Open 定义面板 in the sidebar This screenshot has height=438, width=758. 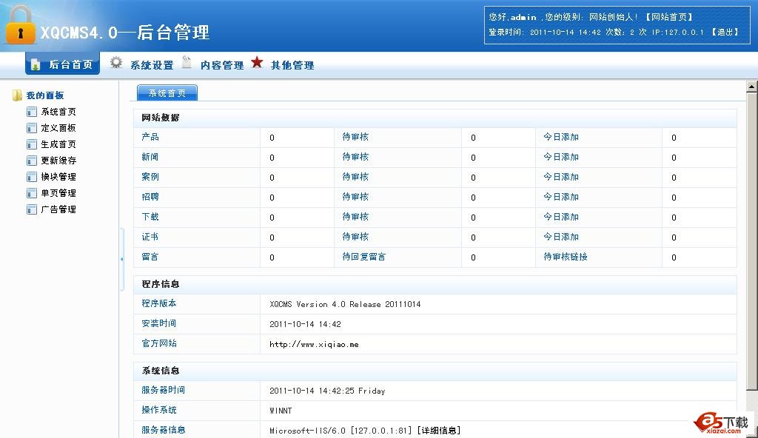58,128
